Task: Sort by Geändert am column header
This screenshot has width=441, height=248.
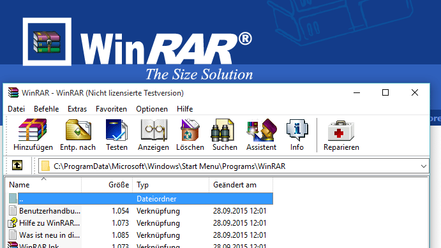Action: pos(241,184)
